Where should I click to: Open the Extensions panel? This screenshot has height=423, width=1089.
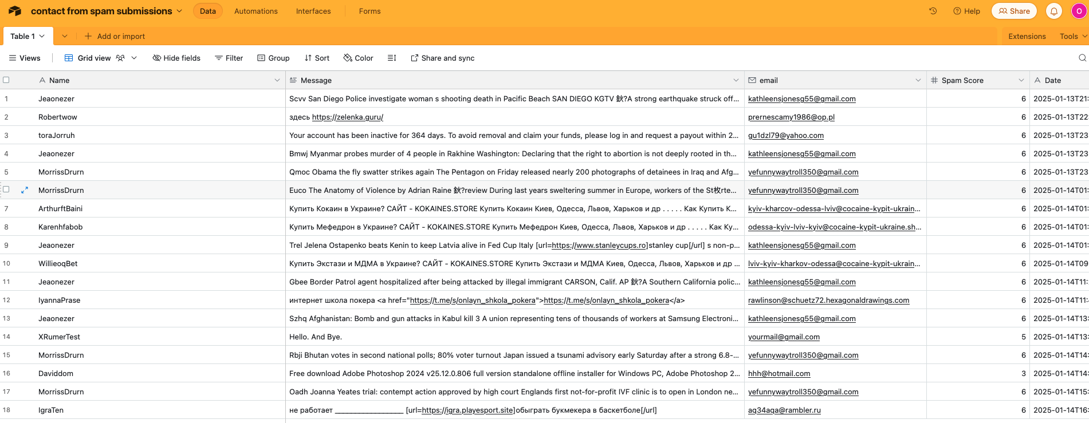(1027, 36)
